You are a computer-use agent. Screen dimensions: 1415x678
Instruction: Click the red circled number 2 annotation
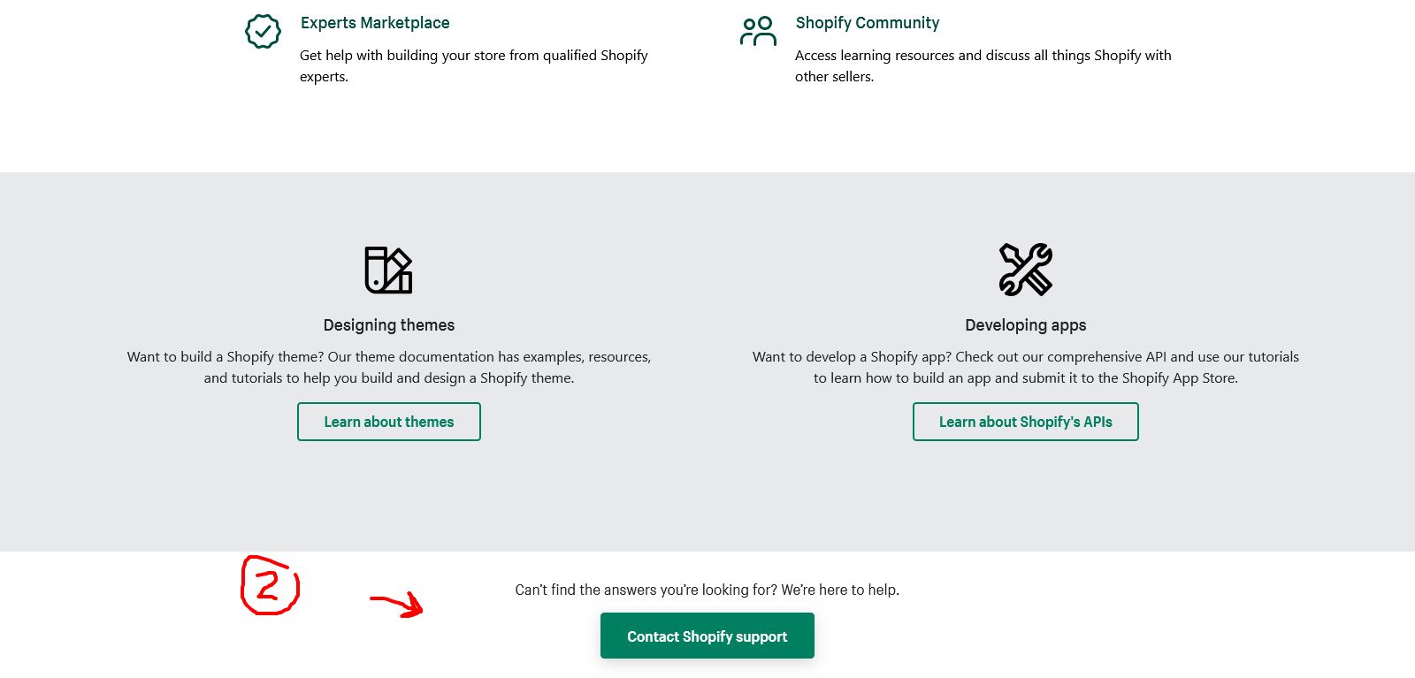(x=270, y=585)
